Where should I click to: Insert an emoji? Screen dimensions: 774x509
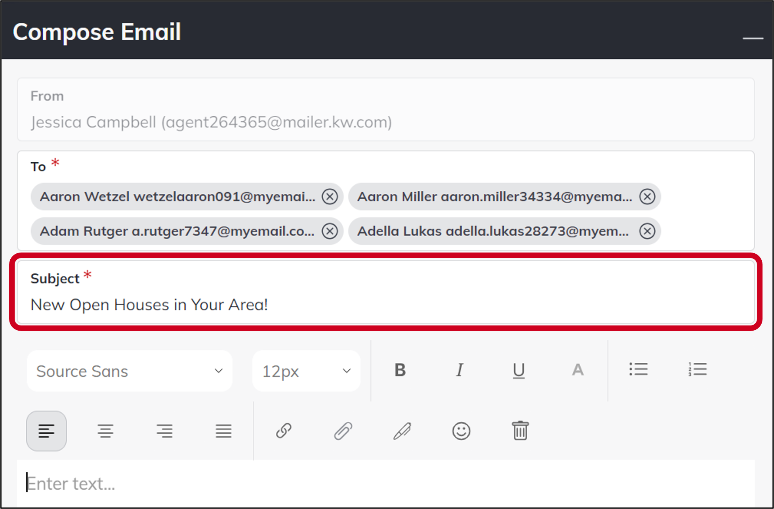coord(461,431)
